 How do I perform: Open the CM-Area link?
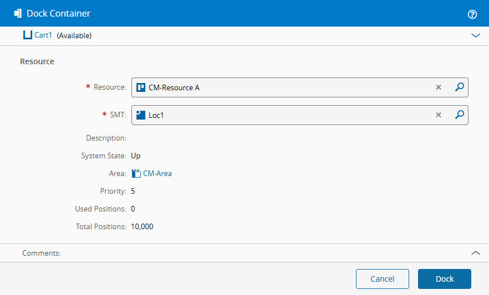click(x=157, y=173)
